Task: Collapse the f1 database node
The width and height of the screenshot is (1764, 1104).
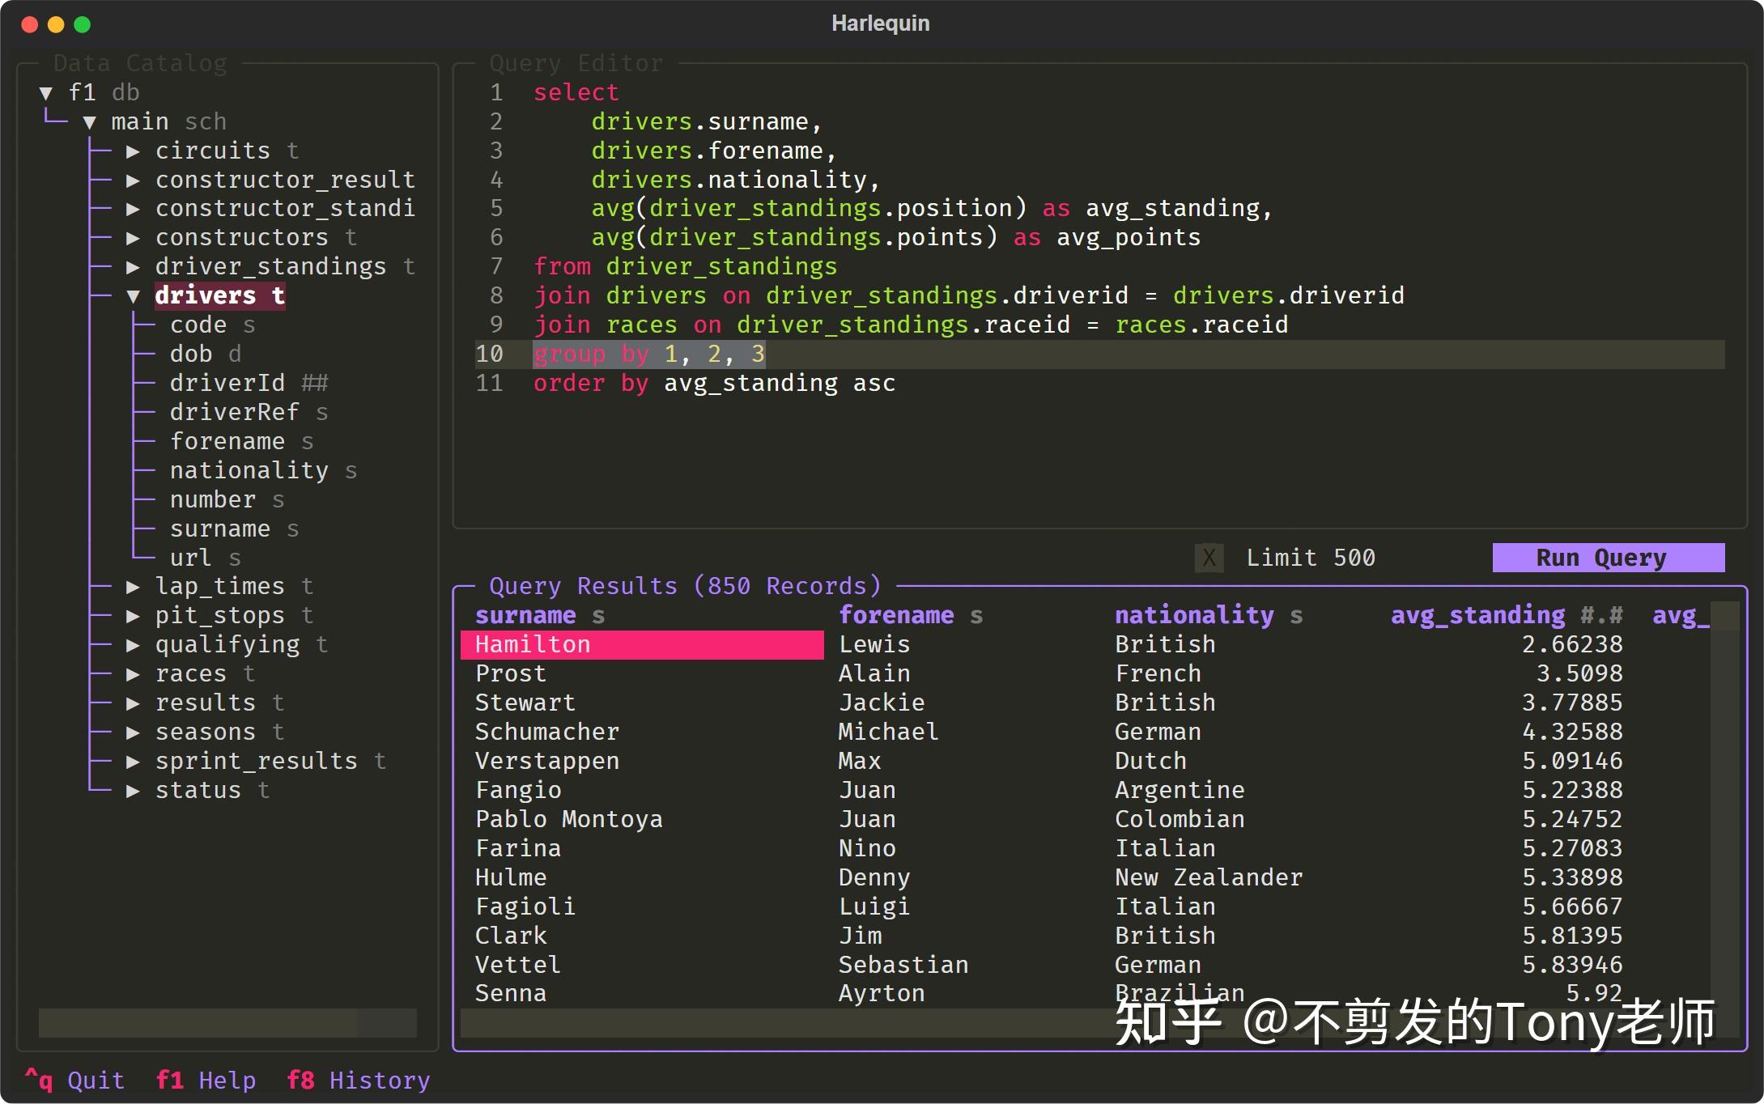Action: (x=46, y=92)
